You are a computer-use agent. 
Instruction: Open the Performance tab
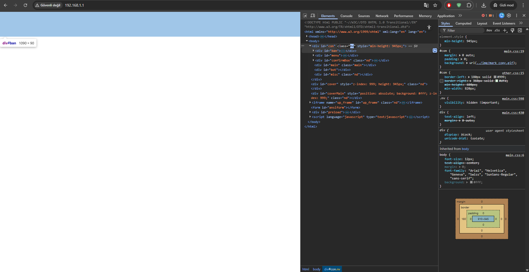pos(403,16)
